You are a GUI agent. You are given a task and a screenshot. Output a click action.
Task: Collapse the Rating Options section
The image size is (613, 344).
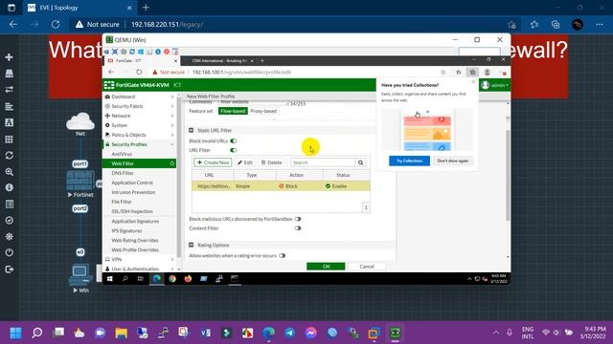192,245
